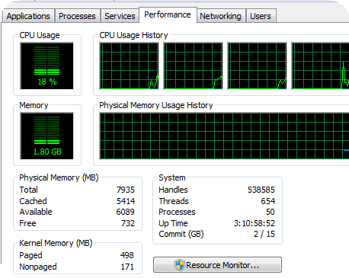The width and height of the screenshot is (349, 278).
Task: Click the Free memory value 732
Action: (x=128, y=223)
